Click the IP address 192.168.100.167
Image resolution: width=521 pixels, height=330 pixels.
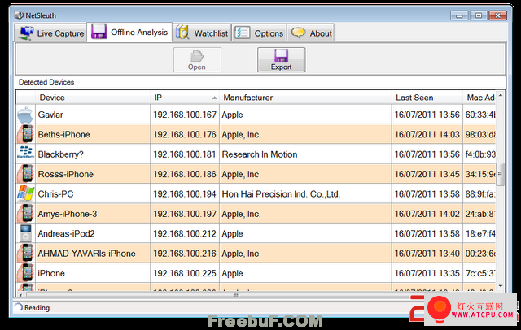pos(185,115)
